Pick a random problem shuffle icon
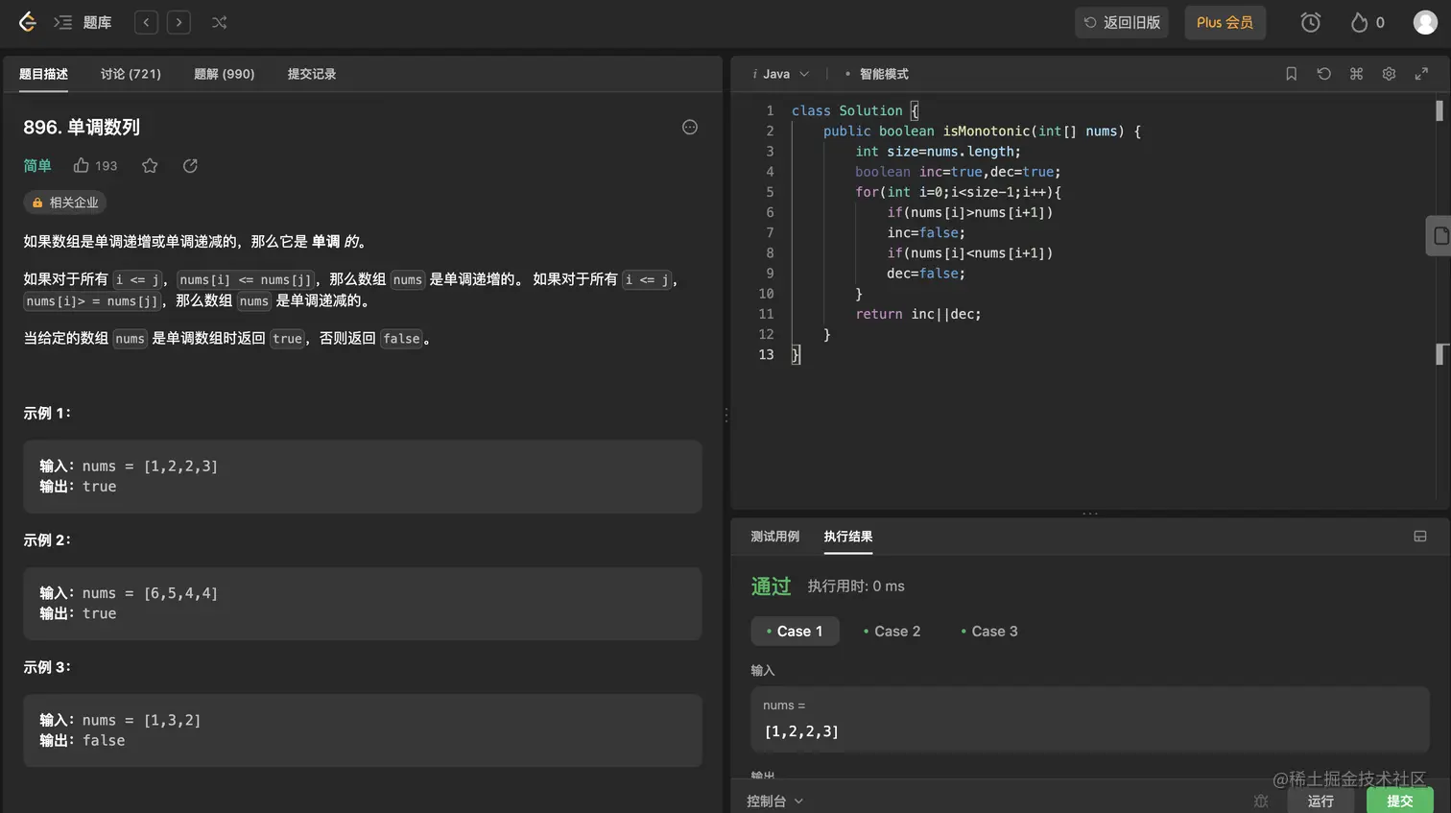This screenshot has width=1451, height=813. (220, 22)
